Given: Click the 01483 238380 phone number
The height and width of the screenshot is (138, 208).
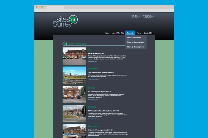Looking at the screenshot, I should tap(142, 17).
